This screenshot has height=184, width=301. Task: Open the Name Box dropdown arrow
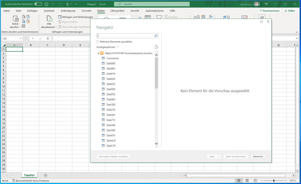coord(21,39)
